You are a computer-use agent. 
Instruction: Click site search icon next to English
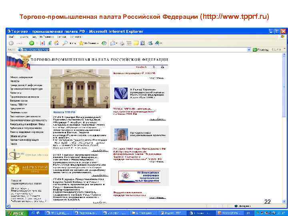(154, 67)
